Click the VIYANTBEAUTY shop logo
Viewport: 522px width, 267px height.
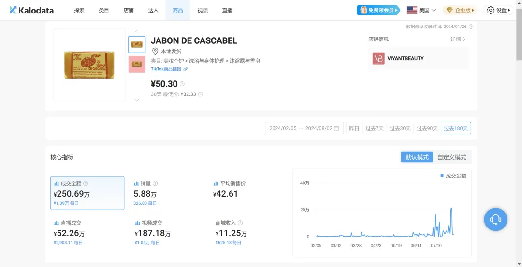click(378, 58)
